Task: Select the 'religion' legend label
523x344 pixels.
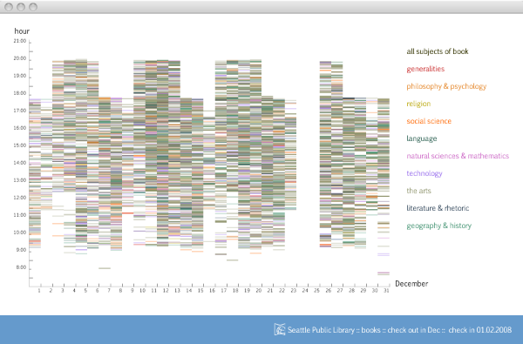Action: 418,104
